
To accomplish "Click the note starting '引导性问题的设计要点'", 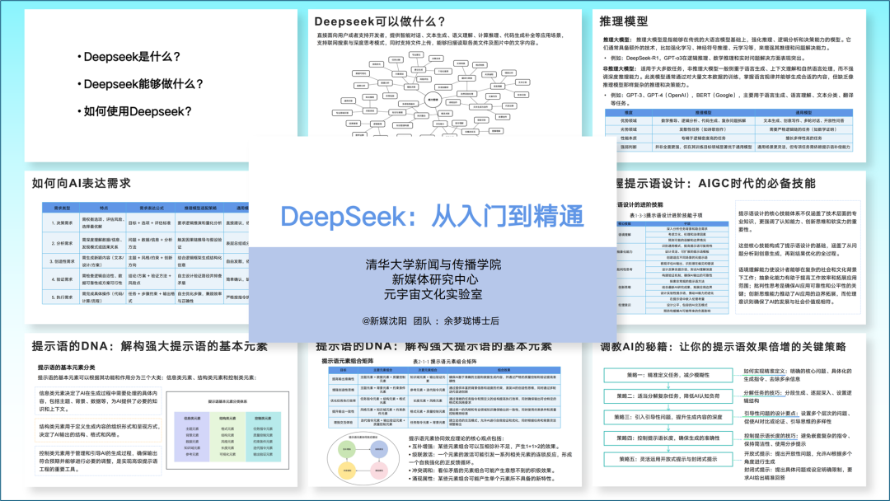I will point(796,418).
